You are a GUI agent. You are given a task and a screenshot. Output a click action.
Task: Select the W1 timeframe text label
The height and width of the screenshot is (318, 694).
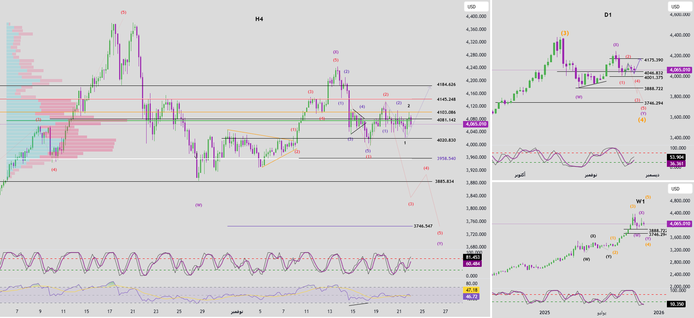pyautogui.click(x=640, y=202)
